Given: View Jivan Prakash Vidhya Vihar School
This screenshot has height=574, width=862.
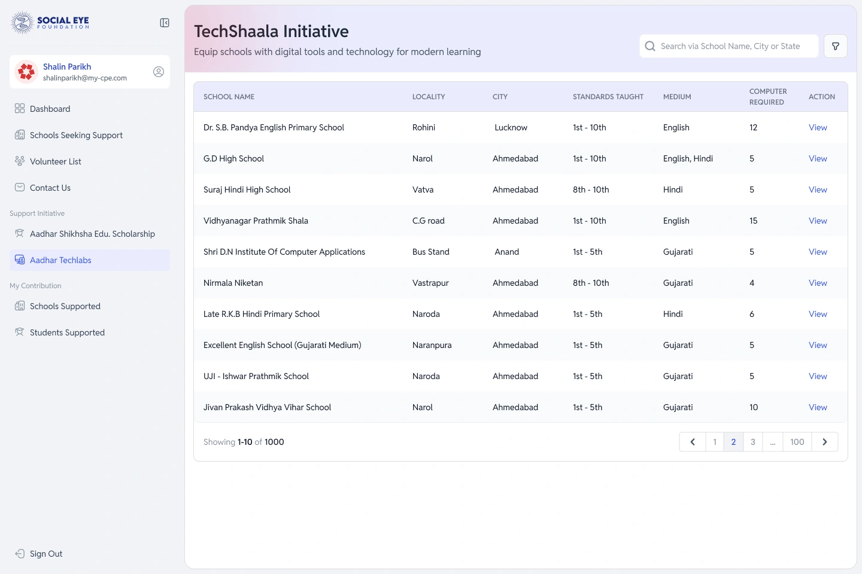Looking at the screenshot, I should coord(818,407).
